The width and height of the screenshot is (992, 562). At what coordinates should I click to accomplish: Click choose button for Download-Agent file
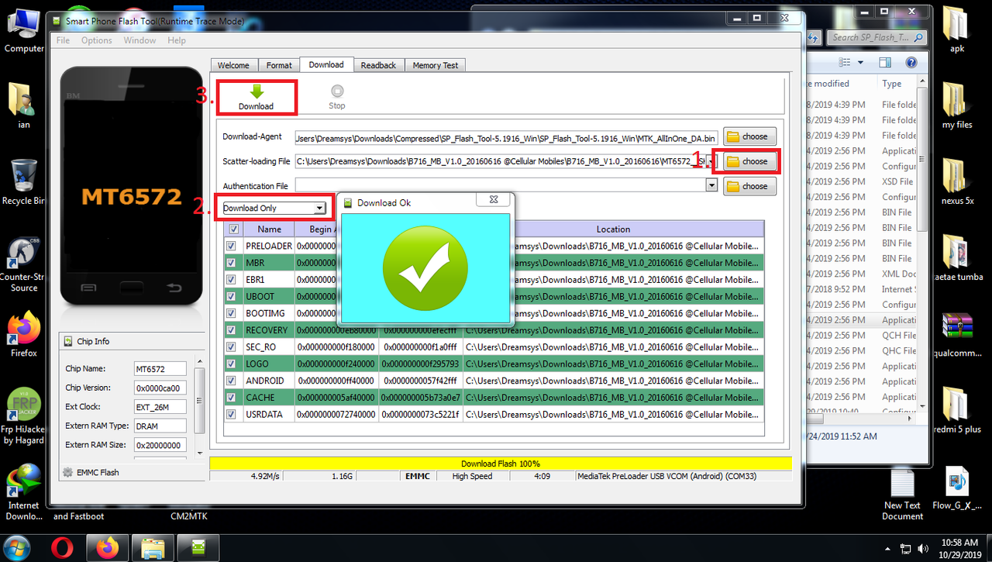[x=748, y=136]
